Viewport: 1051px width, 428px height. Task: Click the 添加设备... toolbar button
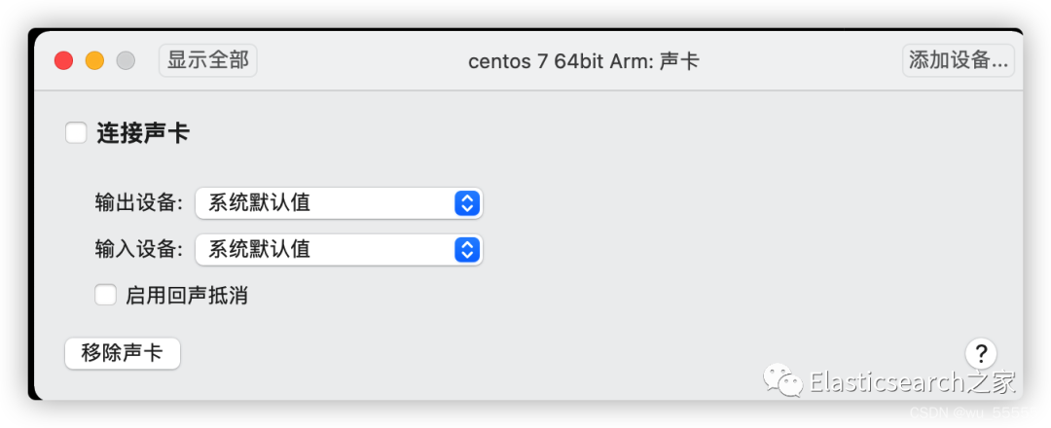tap(958, 60)
